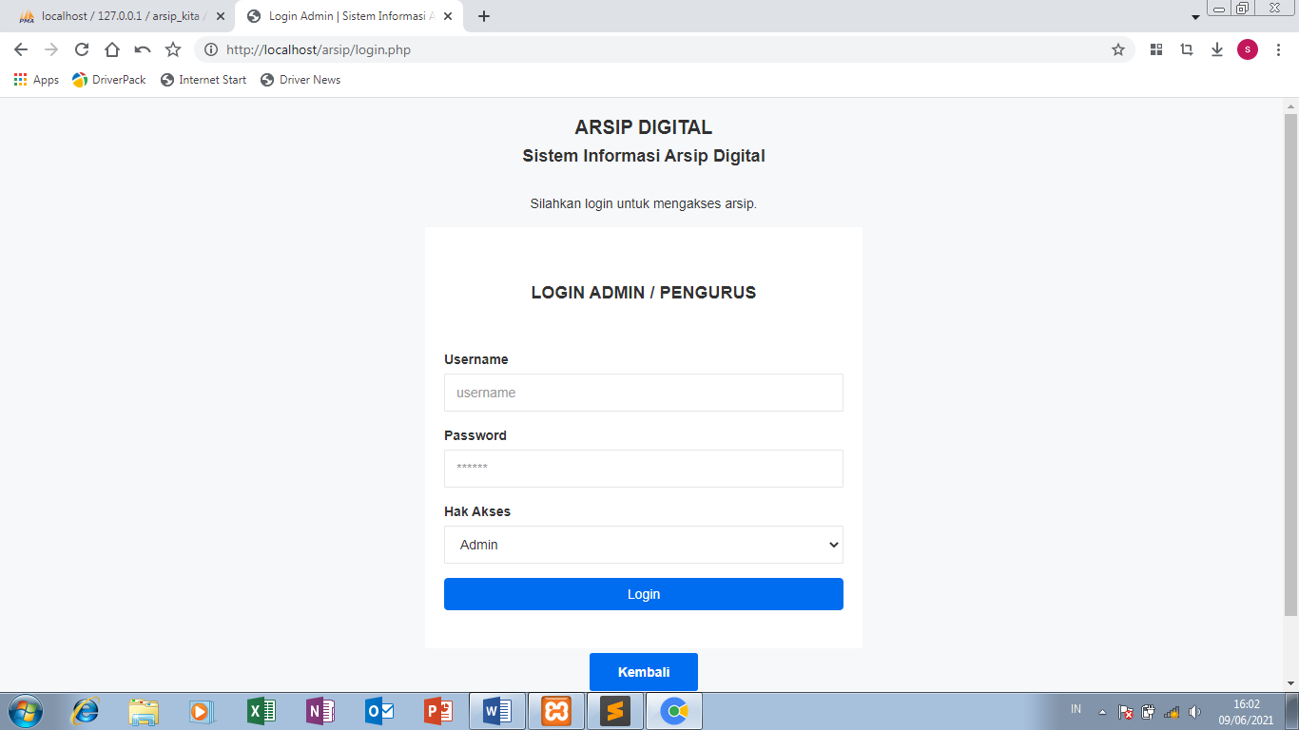Open XAMPP Control Panel from the taskbar
Image resolution: width=1299 pixels, height=730 pixels.
555,710
